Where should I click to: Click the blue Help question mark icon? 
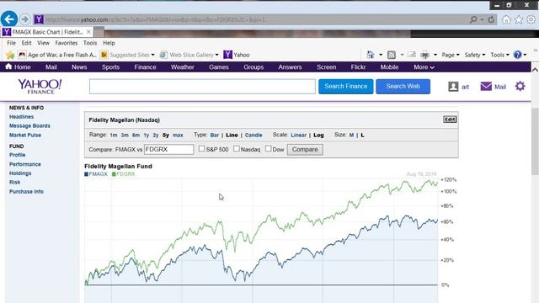[x=517, y=55]
